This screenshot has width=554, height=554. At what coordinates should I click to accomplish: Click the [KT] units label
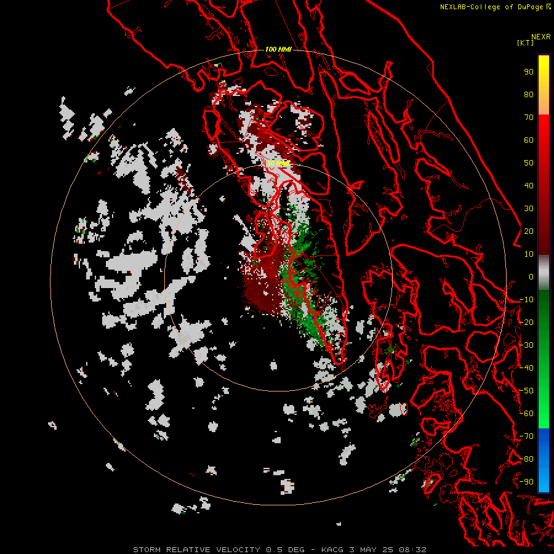(525, 42)
